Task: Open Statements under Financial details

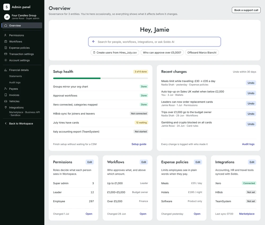Action: point(16,76)
